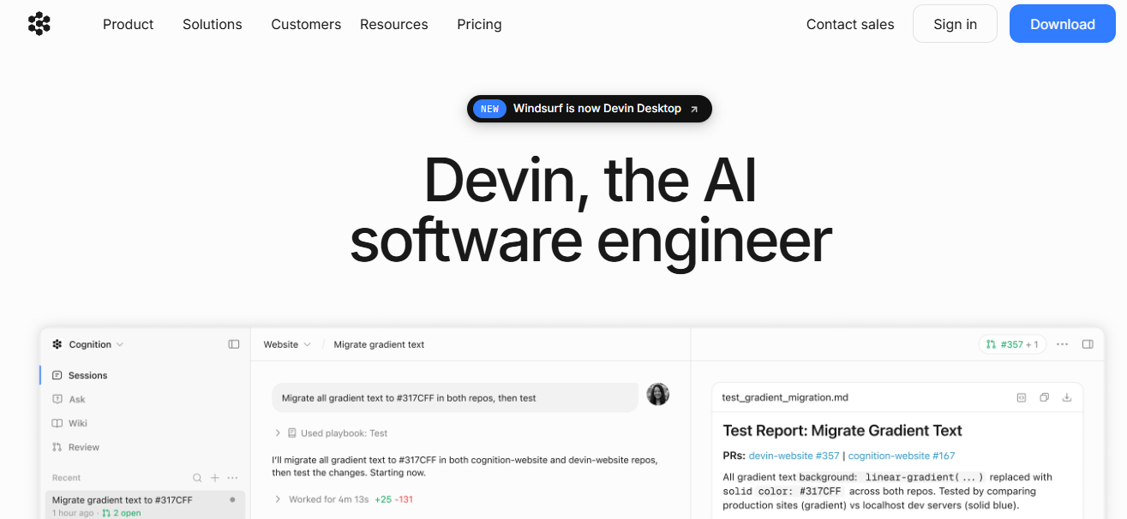Toggle raw source view of markdown file
1127x519 pixels.
pyautogui.click(x=1022, y=397)
